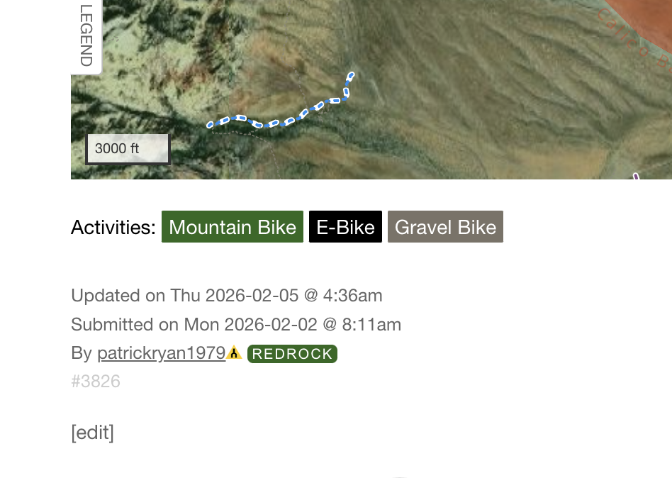Toggle the E-Bike activity tag
Viewport: 672px width, 478px height.
[x=345, y=227]
